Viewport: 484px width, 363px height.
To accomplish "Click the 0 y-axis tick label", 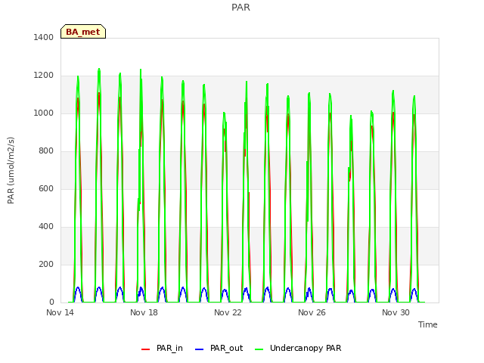I will (51, 302).
